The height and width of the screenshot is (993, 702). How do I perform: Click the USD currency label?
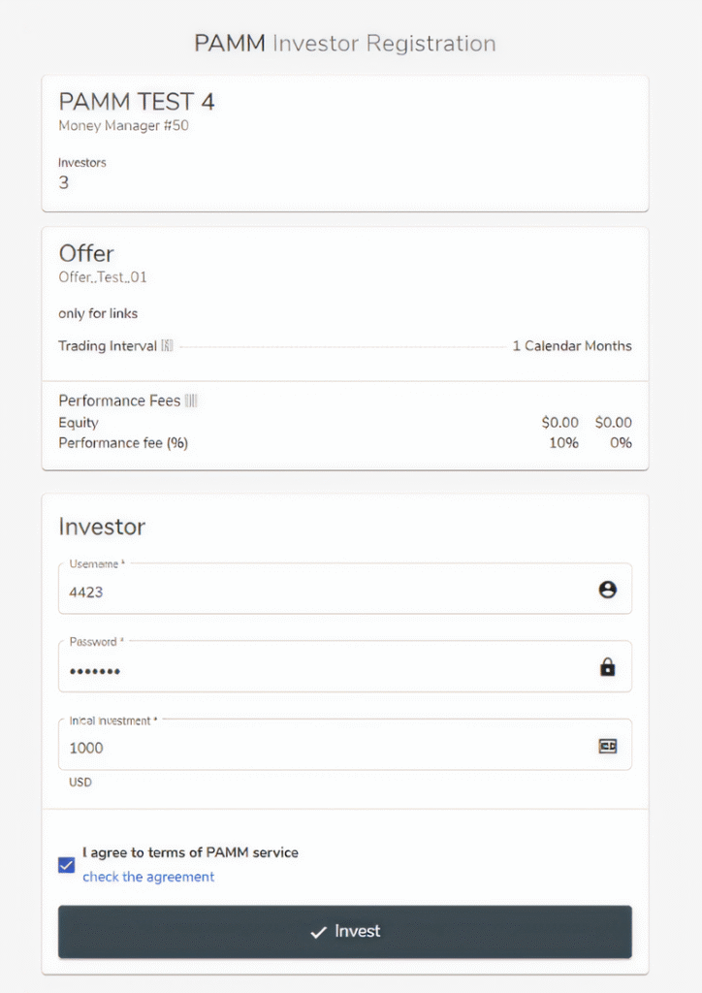click(x=80, y=782)
